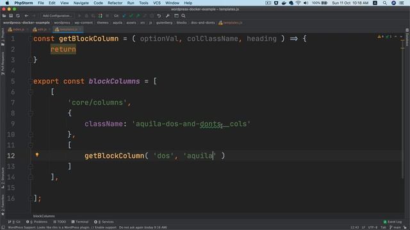
Task: Open the Add Configuration dropdown
Action: click(x=57, y=16)
